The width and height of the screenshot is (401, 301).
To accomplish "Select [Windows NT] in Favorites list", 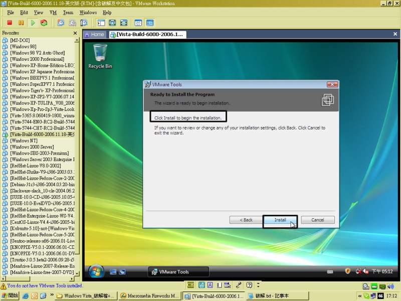I will (24, 140).
